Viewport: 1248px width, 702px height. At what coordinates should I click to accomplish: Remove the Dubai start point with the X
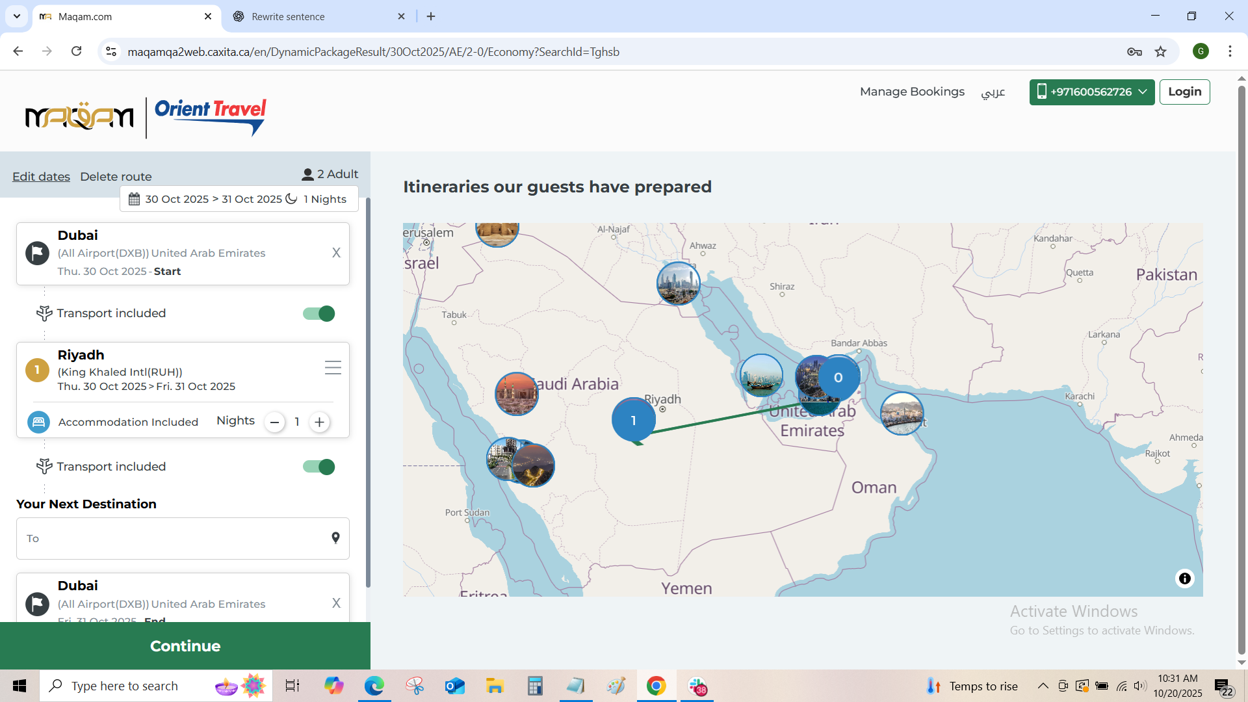[336, 253]
